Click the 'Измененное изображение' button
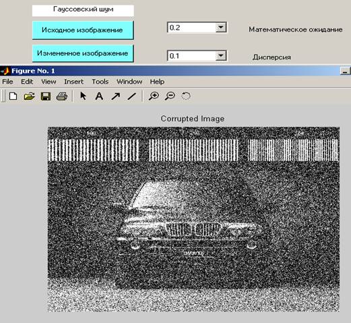This screenshot has width=351, height=323. 83,53
